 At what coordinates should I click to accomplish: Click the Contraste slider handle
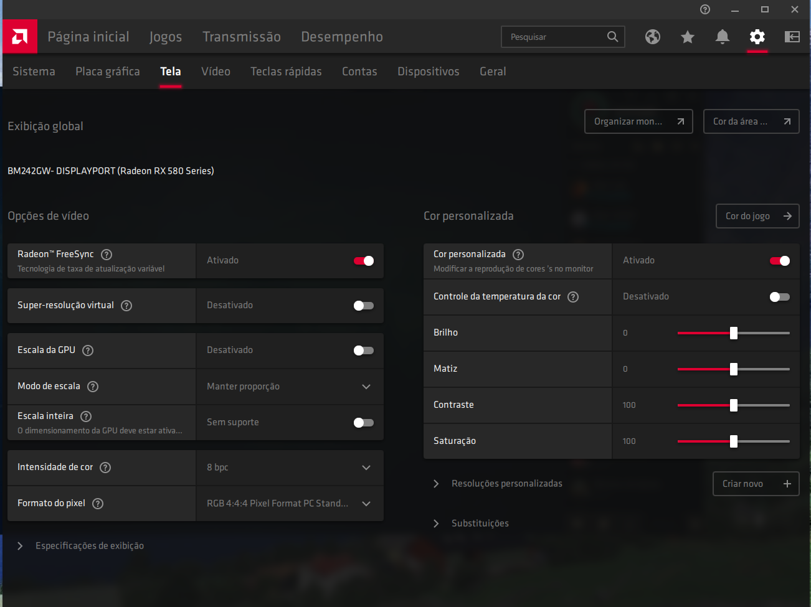click(734, 405)
